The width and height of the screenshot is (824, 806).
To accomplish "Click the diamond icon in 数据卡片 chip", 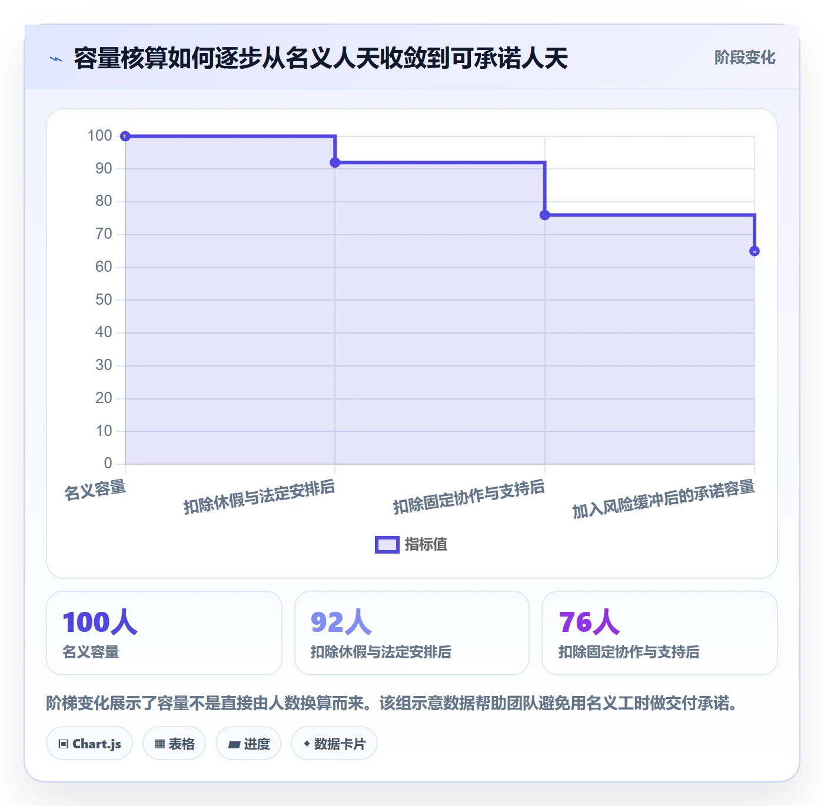I will click(307, 744).
